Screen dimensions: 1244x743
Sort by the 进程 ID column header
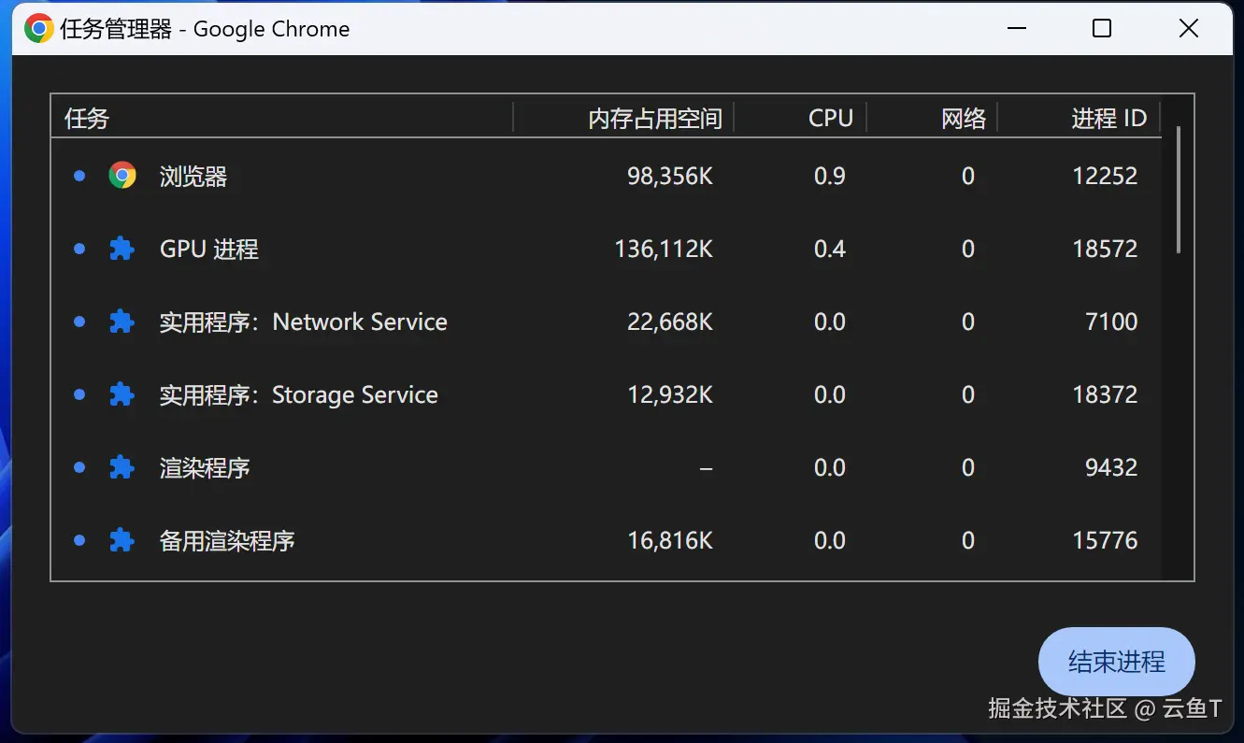tap(1108, 119)
